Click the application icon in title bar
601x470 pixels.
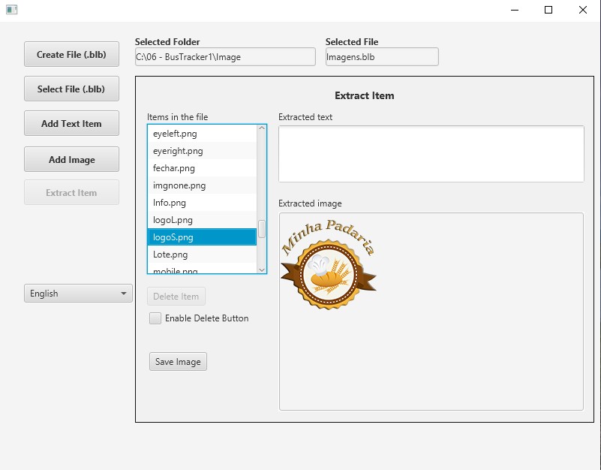11,10
